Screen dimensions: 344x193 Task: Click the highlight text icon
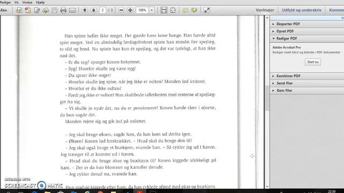194,10
